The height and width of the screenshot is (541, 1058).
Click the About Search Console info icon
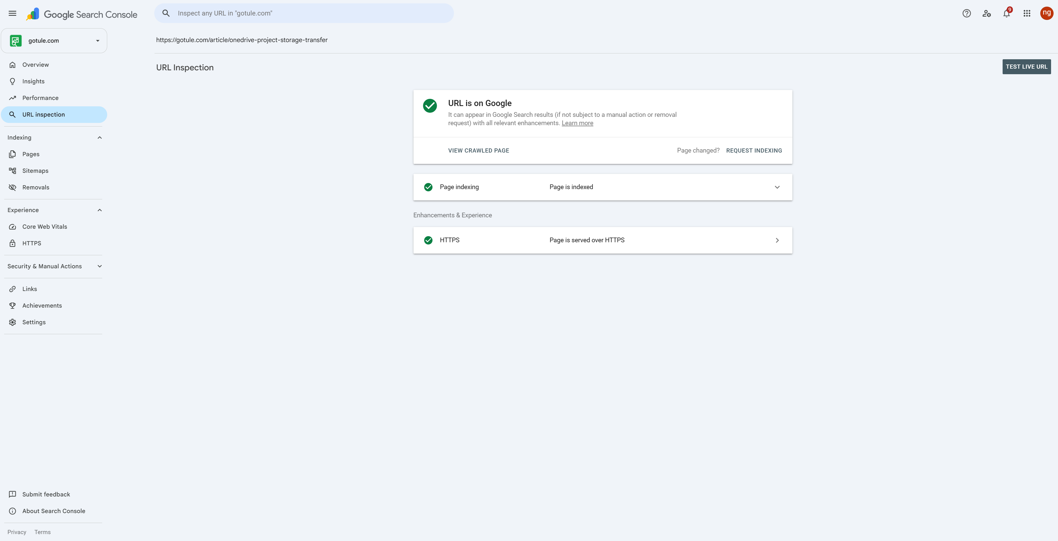coord(13,511)
